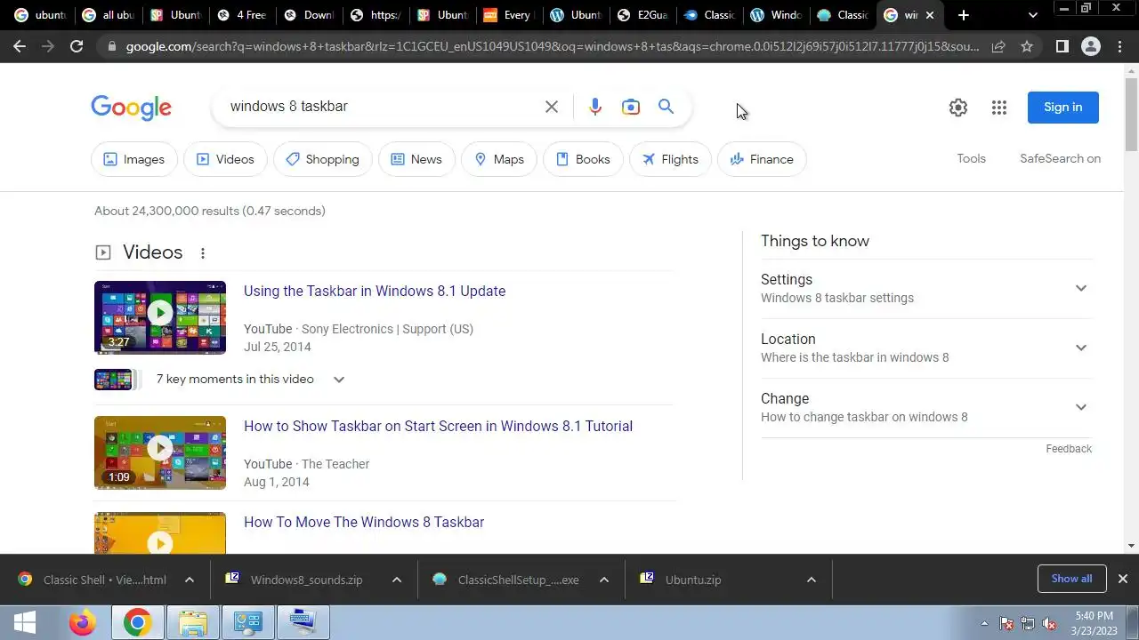Open Chrome side panel icon
Screen dimensions: 1139x640
coord(1062,46)
